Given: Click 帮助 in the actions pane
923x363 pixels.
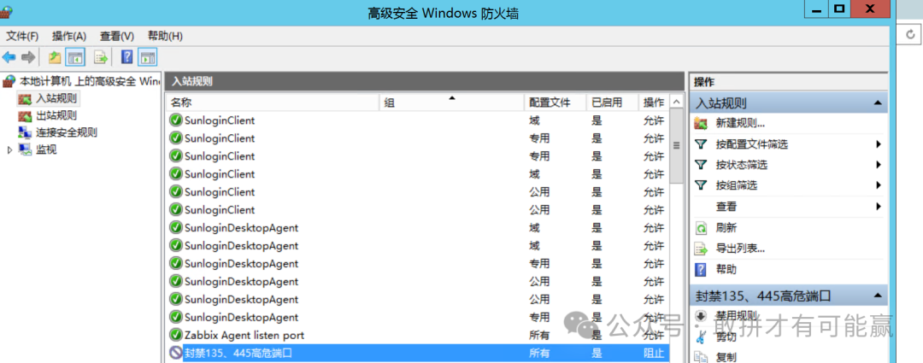Looking at the screenshot, I should [x=726, y=269].
